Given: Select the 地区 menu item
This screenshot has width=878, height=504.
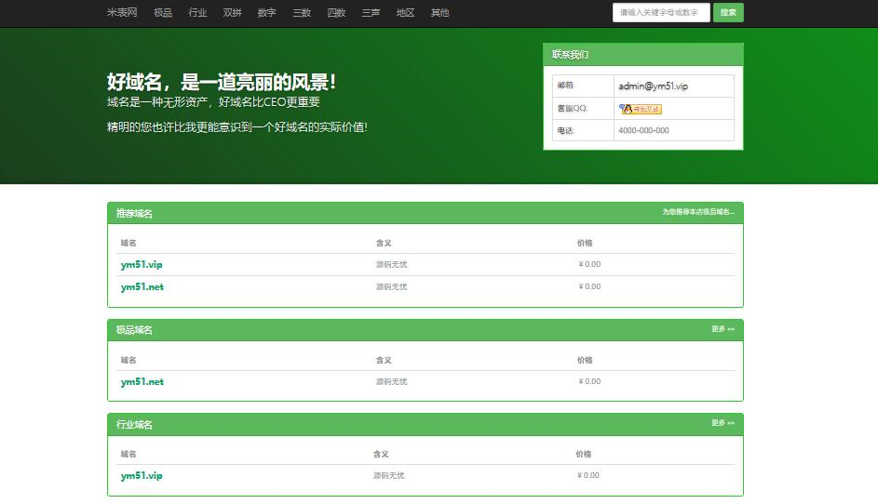Looking at the screenshot, I should click(405, 13).
